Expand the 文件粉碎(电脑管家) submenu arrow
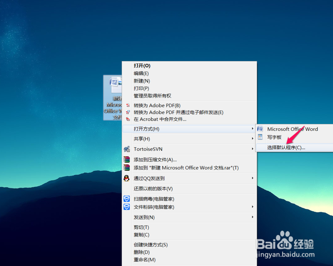333x266 pixels. tap(252, 207)
